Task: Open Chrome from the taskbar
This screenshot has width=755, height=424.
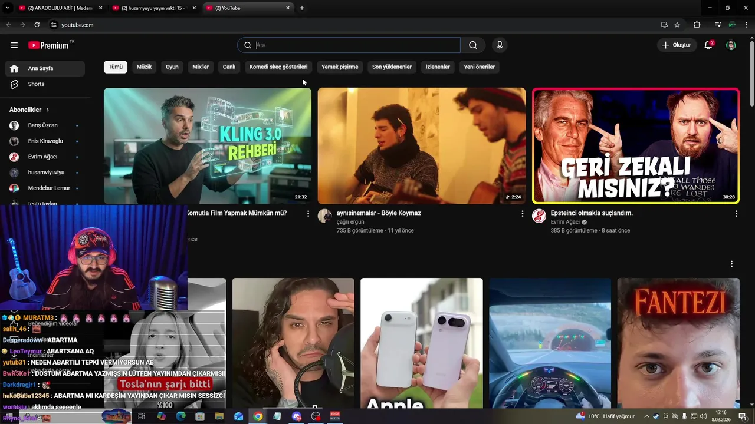Action: [258, 416]
